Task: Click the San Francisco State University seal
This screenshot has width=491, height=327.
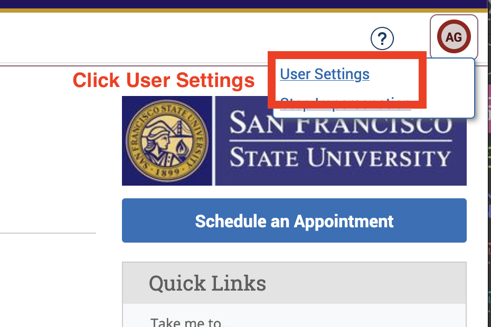Action: (x=167, y=140)
